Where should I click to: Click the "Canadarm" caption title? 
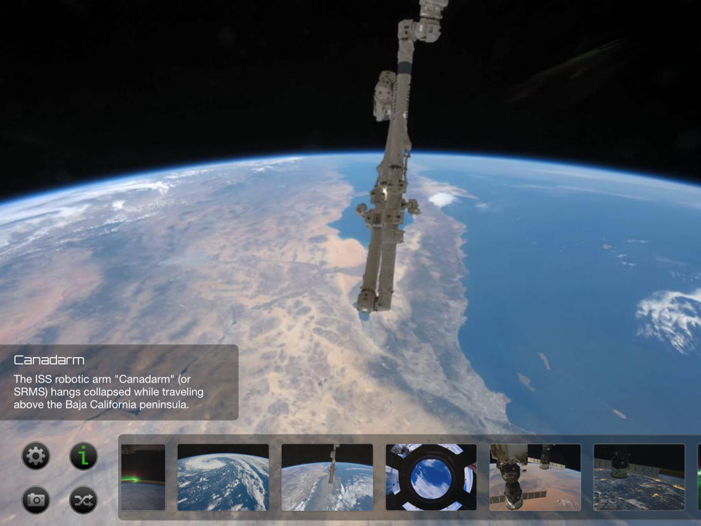(x=49, y=360)
